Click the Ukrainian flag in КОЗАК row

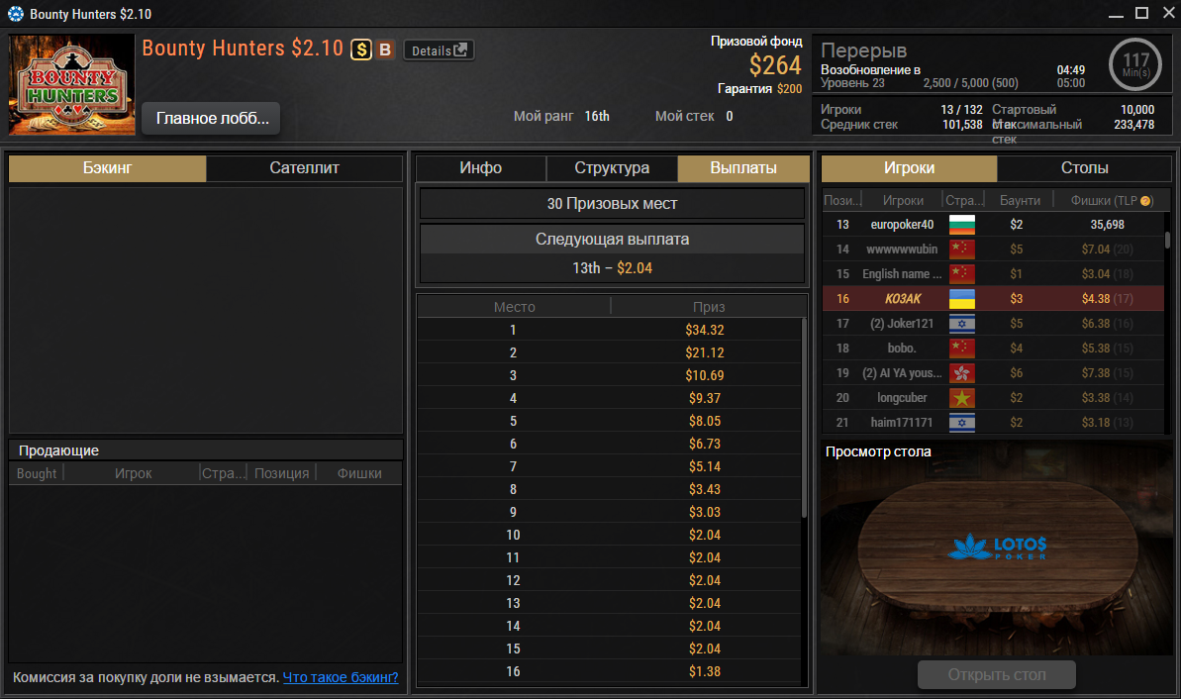[962, 298]
